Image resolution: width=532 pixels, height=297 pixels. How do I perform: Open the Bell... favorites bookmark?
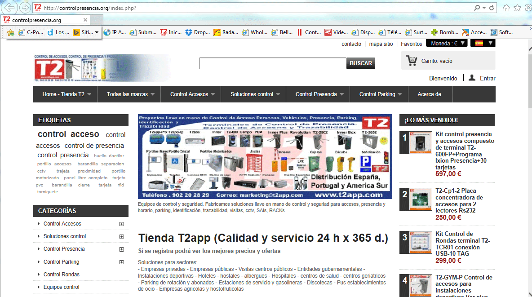[x=282, y=32]
